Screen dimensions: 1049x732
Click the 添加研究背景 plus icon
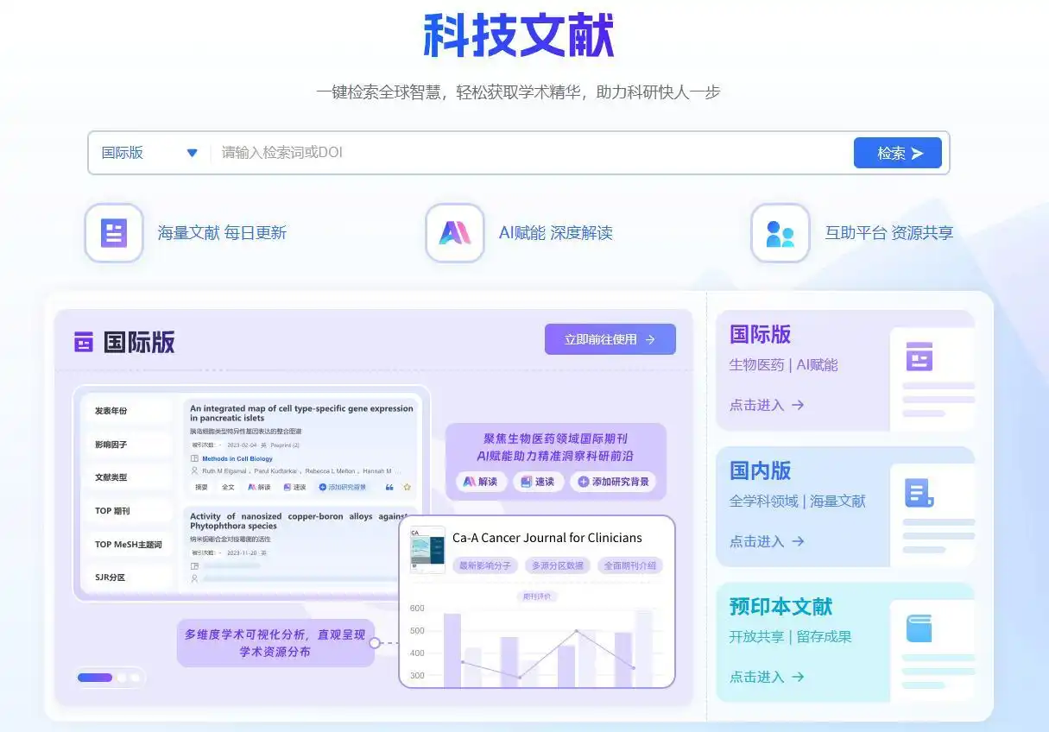pyautogui.click(x=322, y=487)
